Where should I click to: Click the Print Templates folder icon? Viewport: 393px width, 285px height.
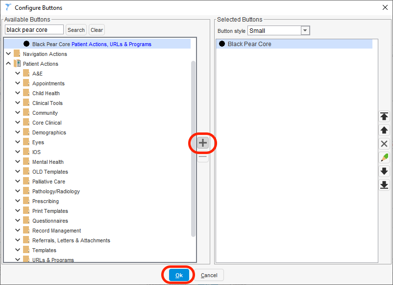26,210
